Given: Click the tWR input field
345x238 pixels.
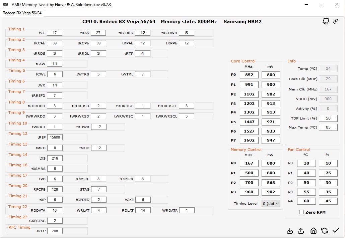Looking at the screenshot, I should pos(55,85).
